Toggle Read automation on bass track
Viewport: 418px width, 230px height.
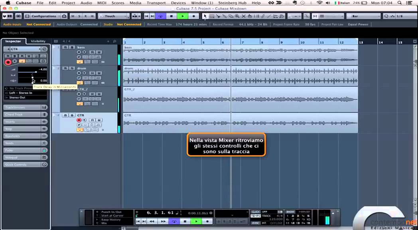(92, 52)
